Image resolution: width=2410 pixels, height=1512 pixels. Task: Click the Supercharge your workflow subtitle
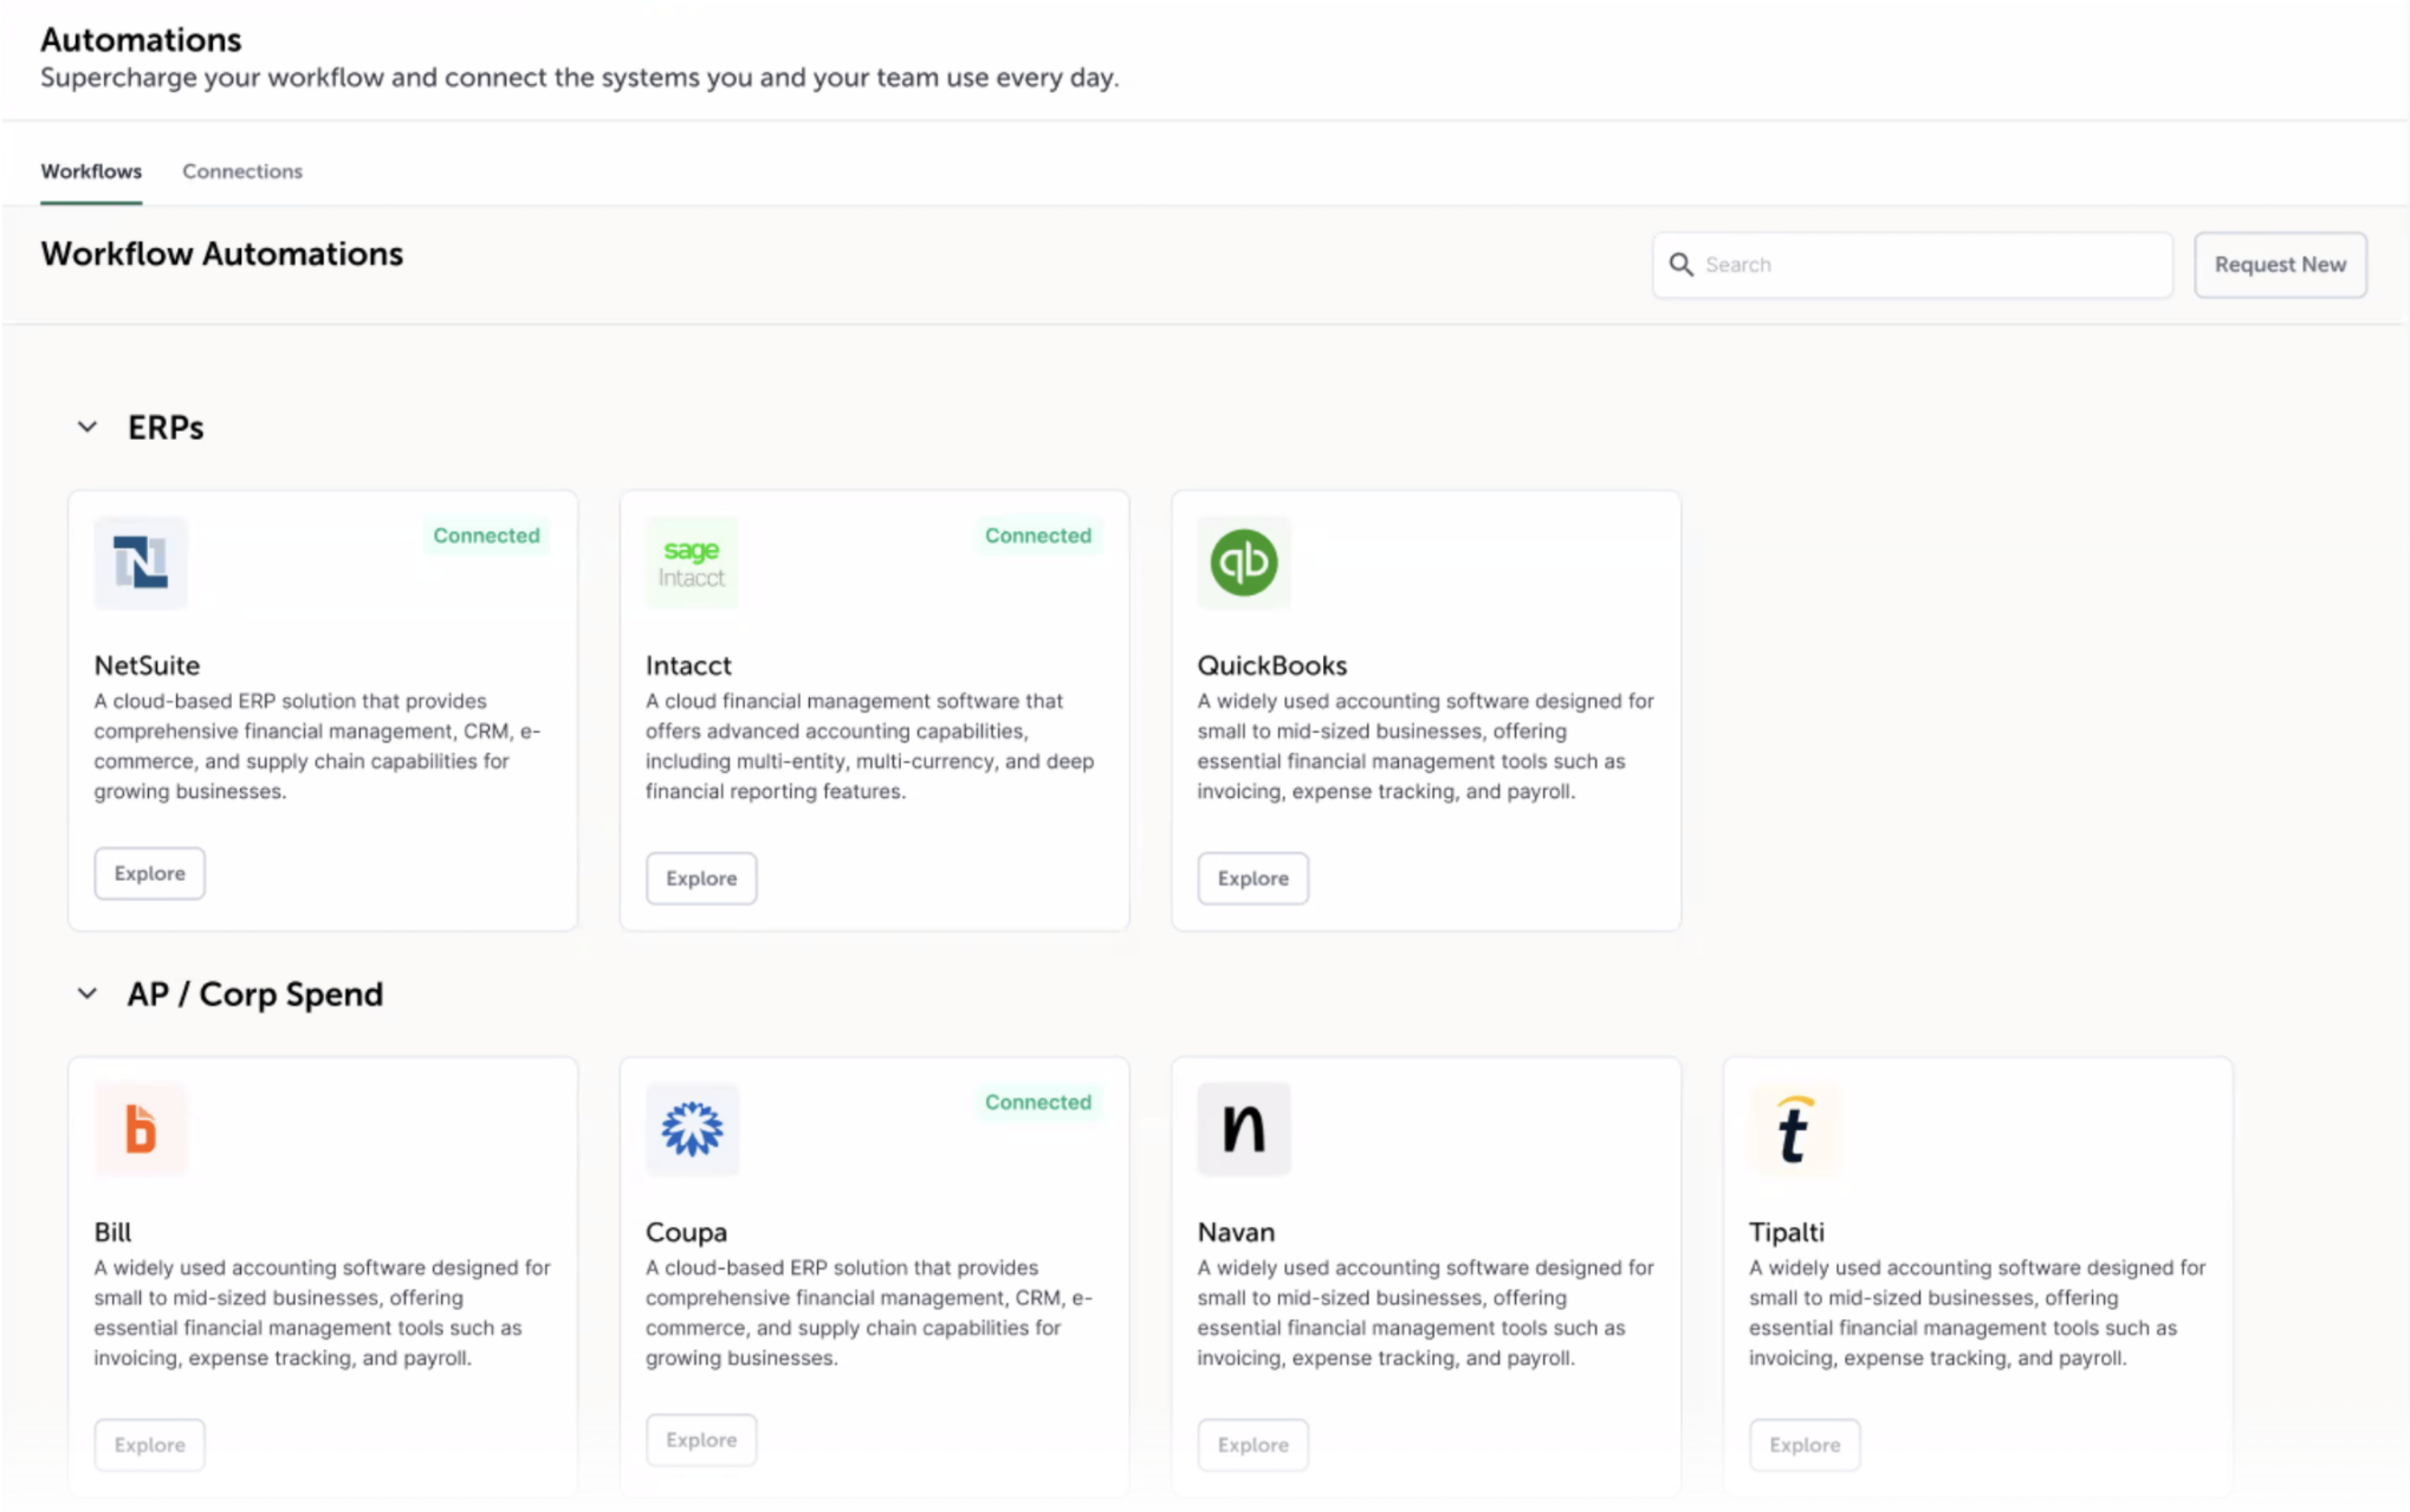(580, 78)
